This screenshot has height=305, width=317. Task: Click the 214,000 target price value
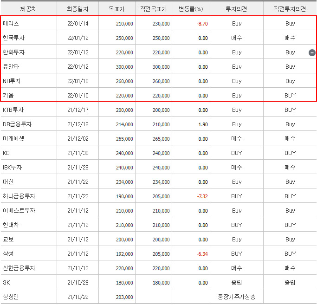124,124
